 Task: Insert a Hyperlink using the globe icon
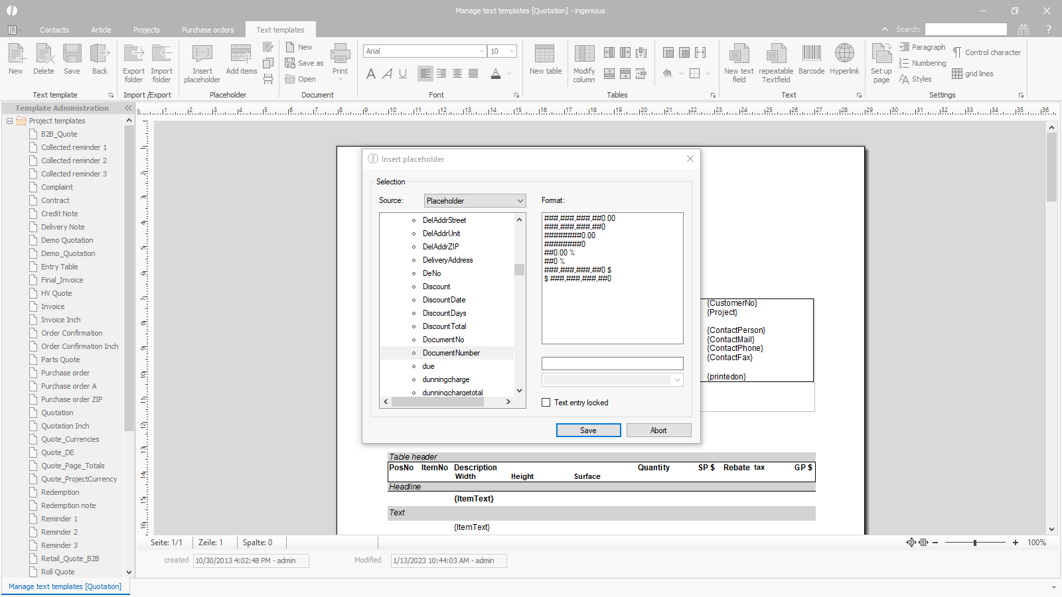pyautogui.click(x=844, y=54)
